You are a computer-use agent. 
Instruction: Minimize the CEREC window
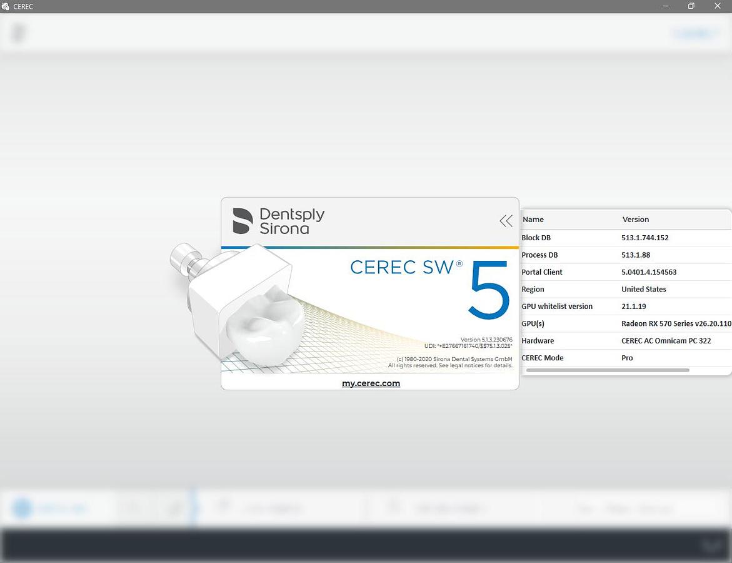point(666,6)
